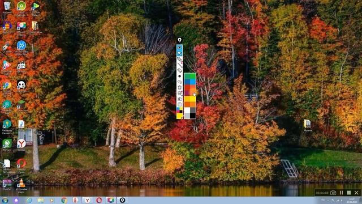The height and width of the screenshot is (204, 362).
Task: Switch to Epic Pen taskbar button
Action: 122,200
